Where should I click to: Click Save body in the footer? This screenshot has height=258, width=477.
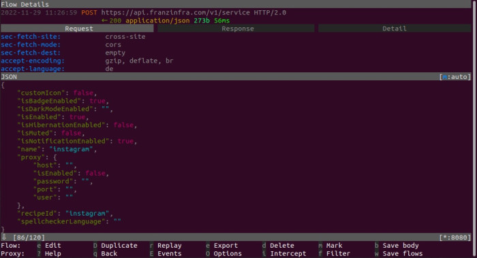tap(401, 246)
